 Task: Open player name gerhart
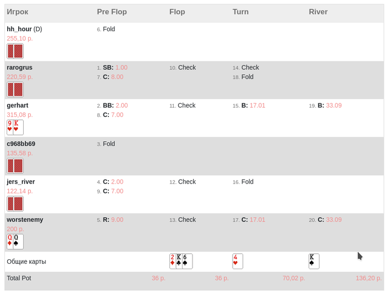(x=18, y=105)
